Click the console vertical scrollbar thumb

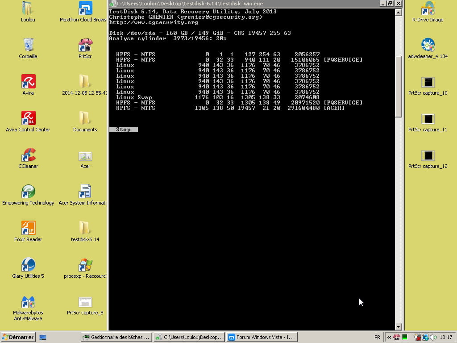click(399, 86)
